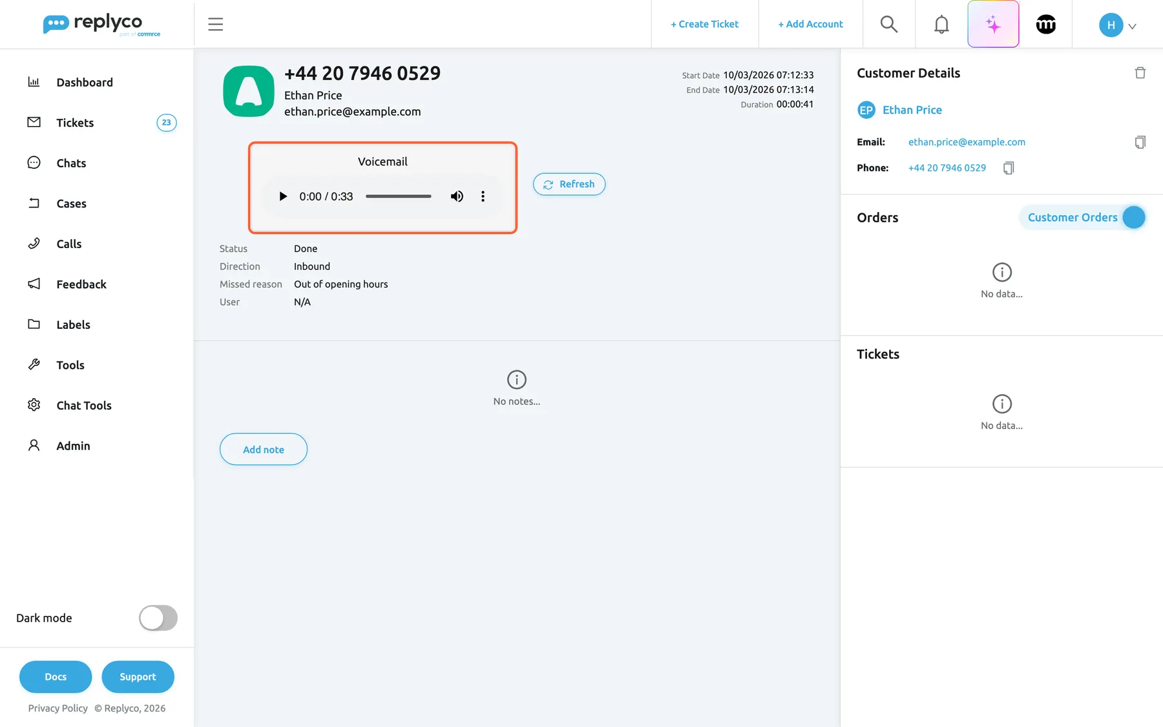Click the H user avatar

[1111, 25]
